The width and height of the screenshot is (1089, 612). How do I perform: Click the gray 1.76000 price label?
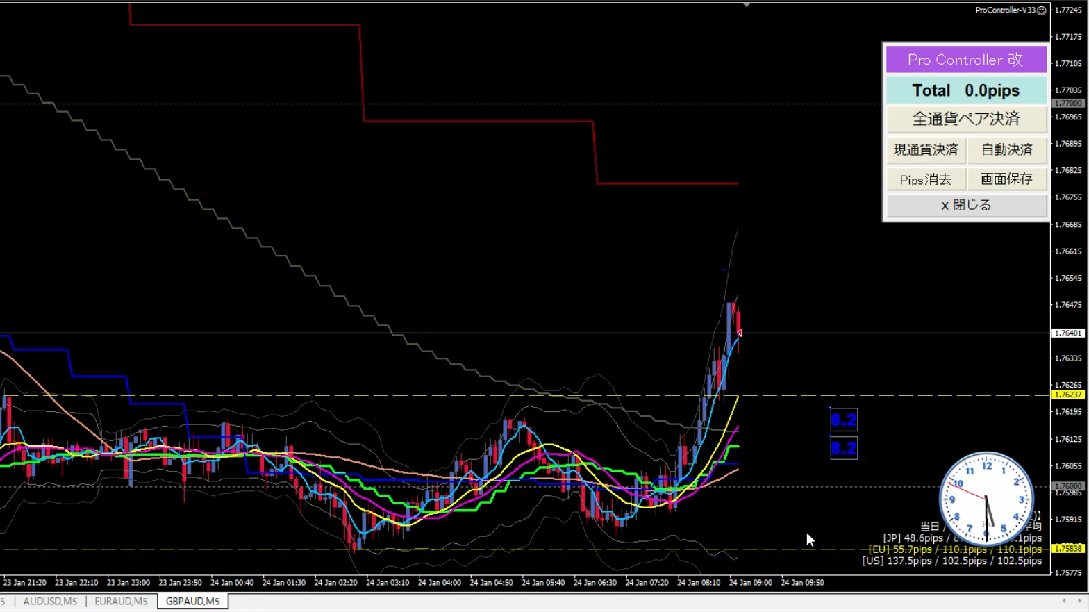tap(1068, 486)
